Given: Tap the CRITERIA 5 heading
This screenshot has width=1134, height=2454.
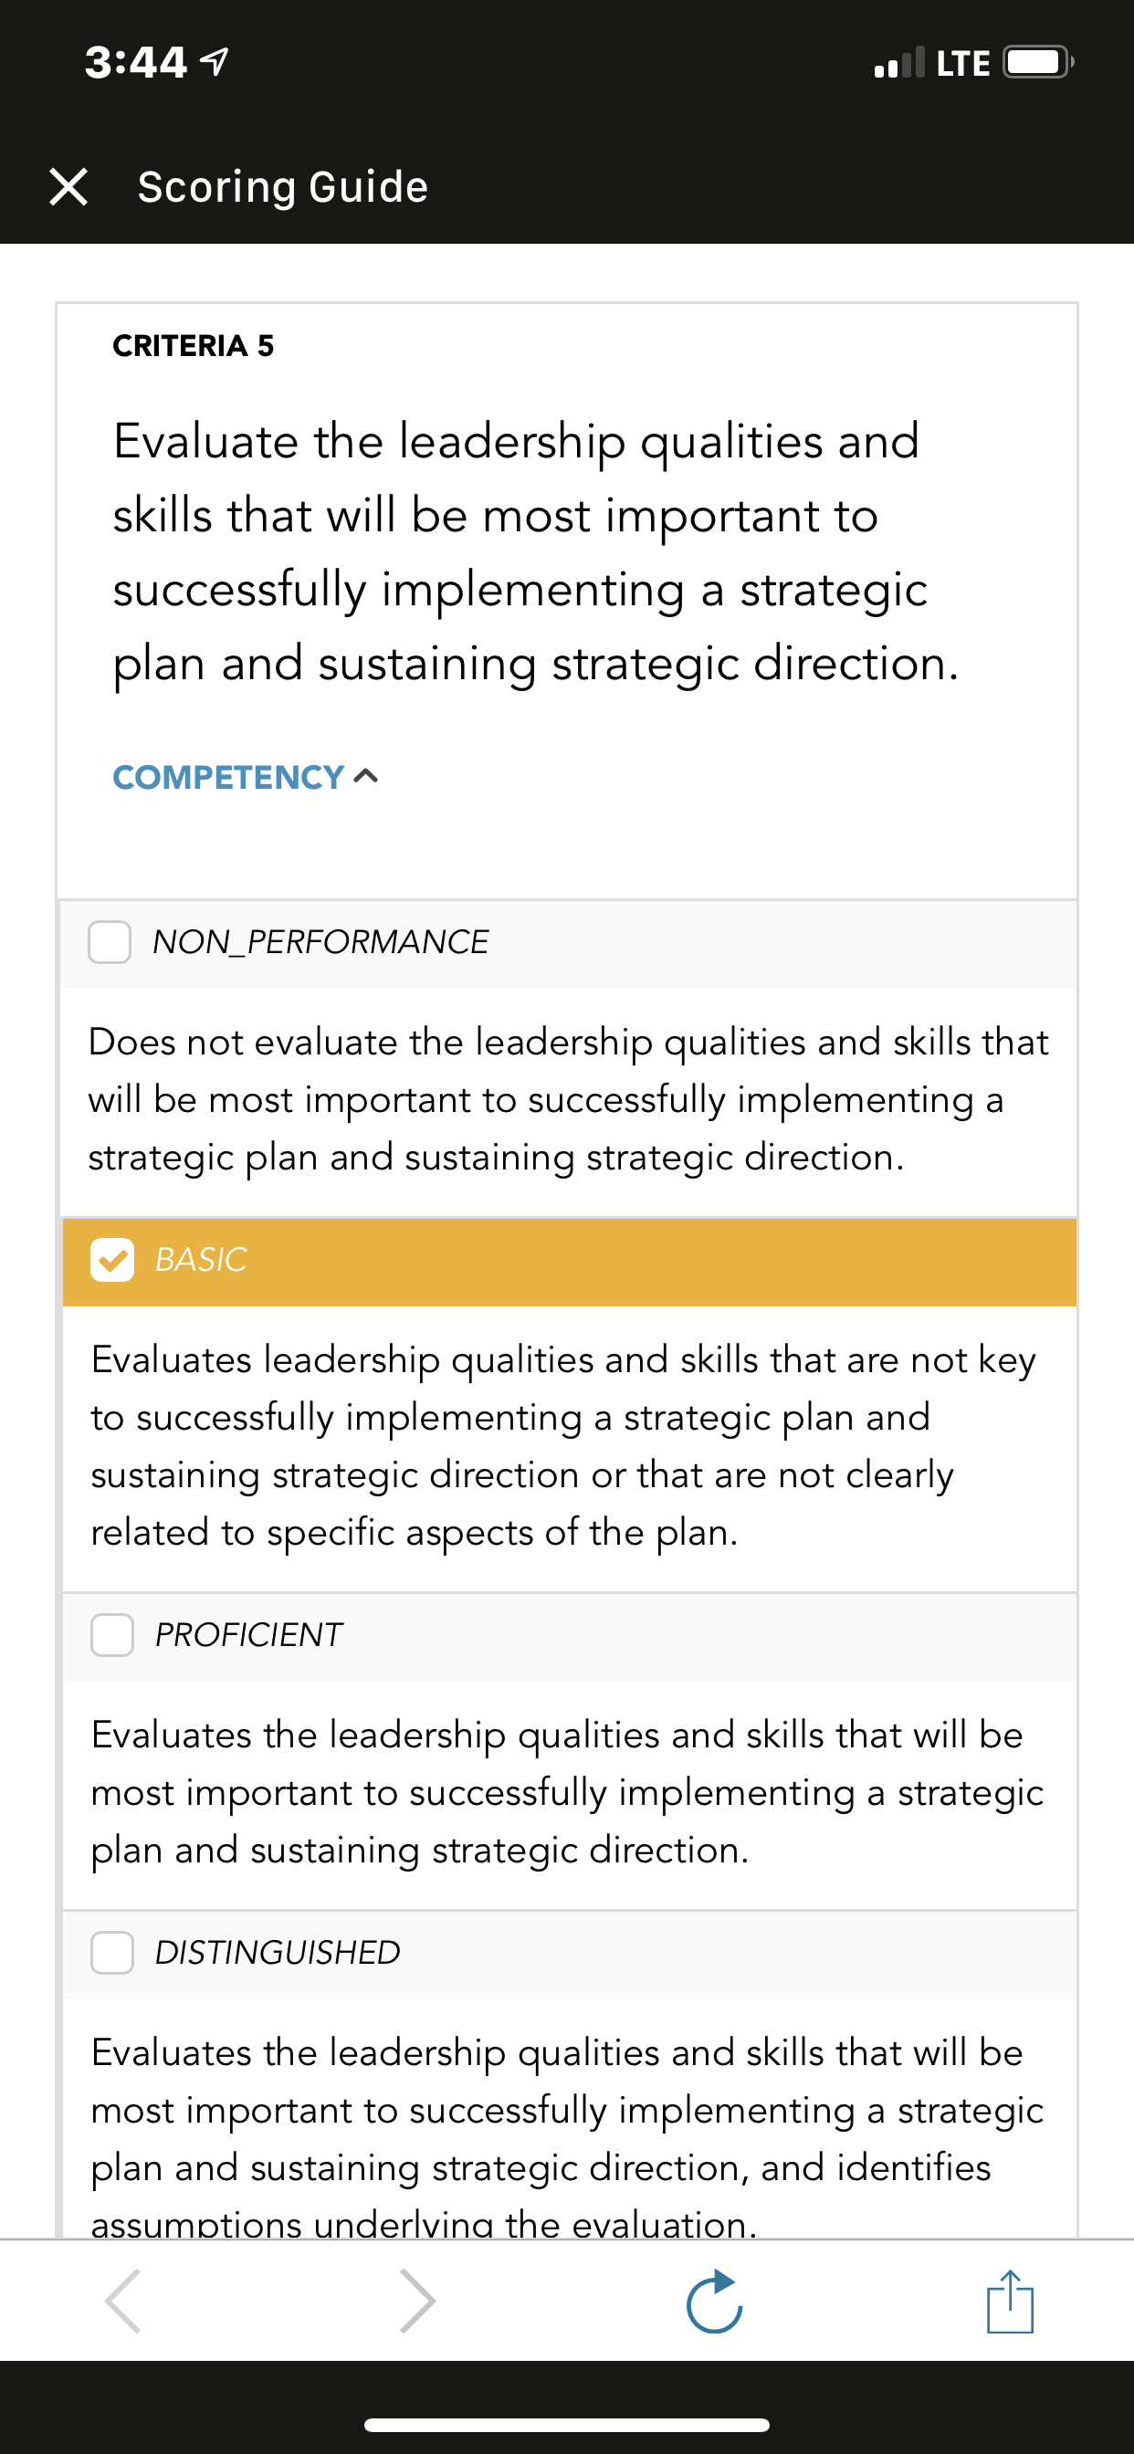Looking at the screenshot, I should 194,346.
